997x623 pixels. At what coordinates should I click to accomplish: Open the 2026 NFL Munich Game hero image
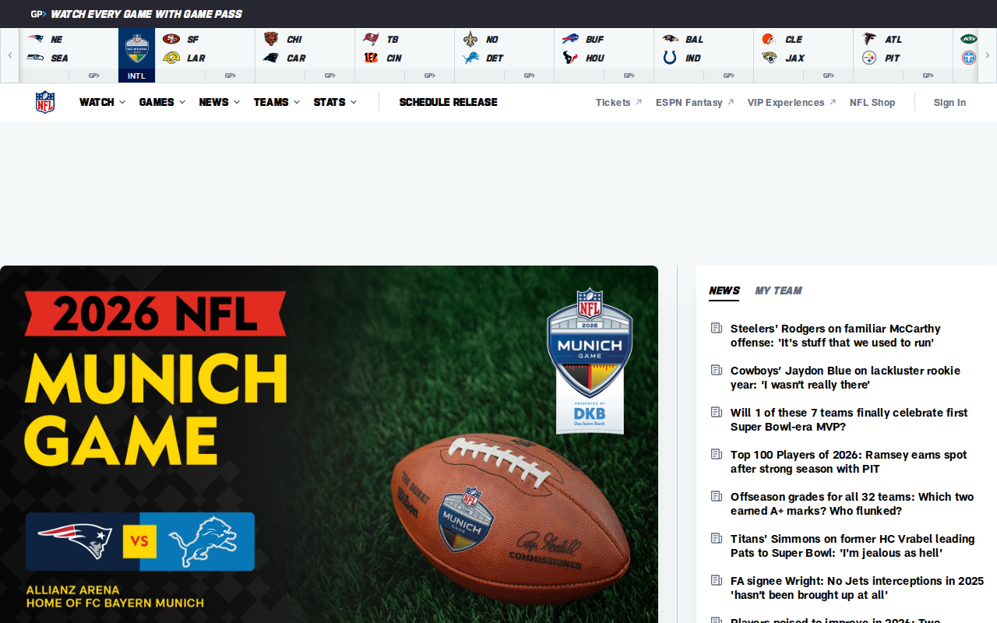point(329,444)
